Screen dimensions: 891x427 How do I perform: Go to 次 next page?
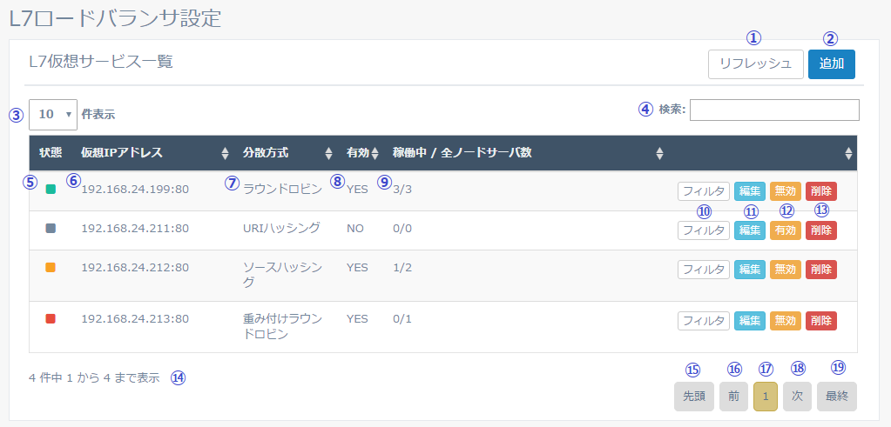(x=797, y=397)
